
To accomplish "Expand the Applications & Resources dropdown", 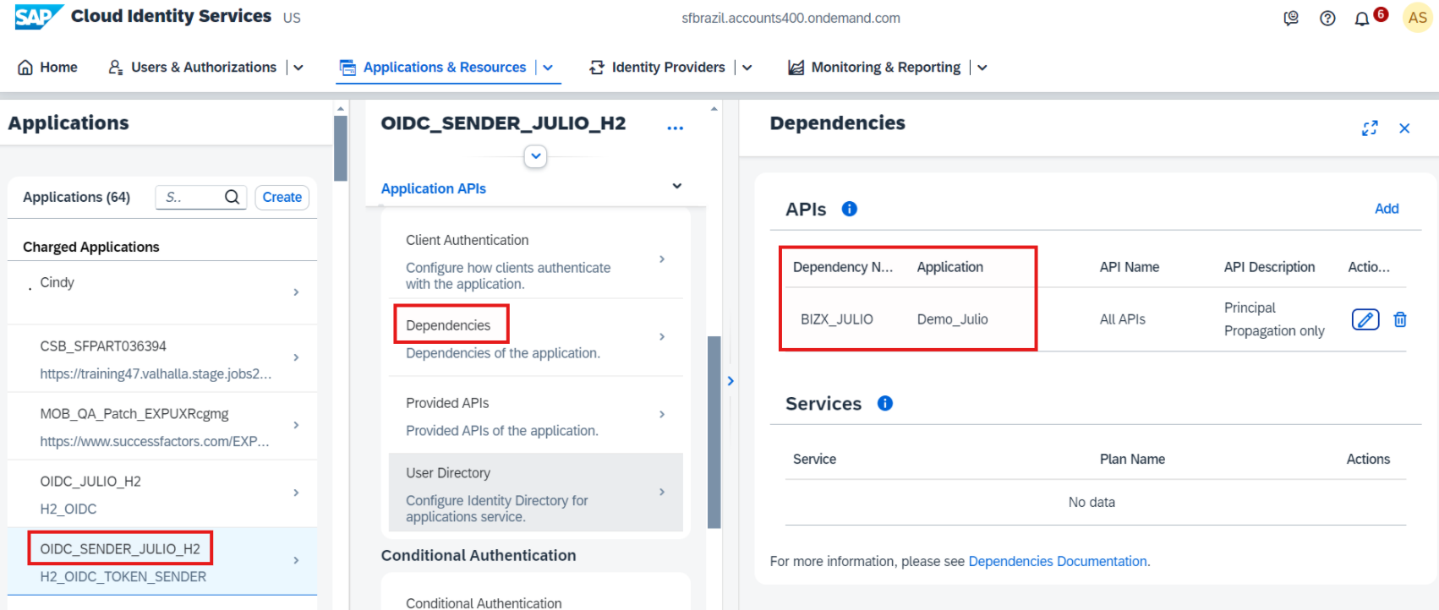I will pos(548,68).
